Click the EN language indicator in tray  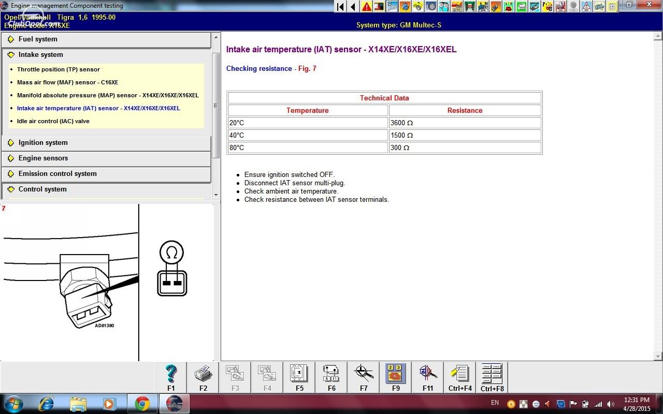(x=495, y=403)
